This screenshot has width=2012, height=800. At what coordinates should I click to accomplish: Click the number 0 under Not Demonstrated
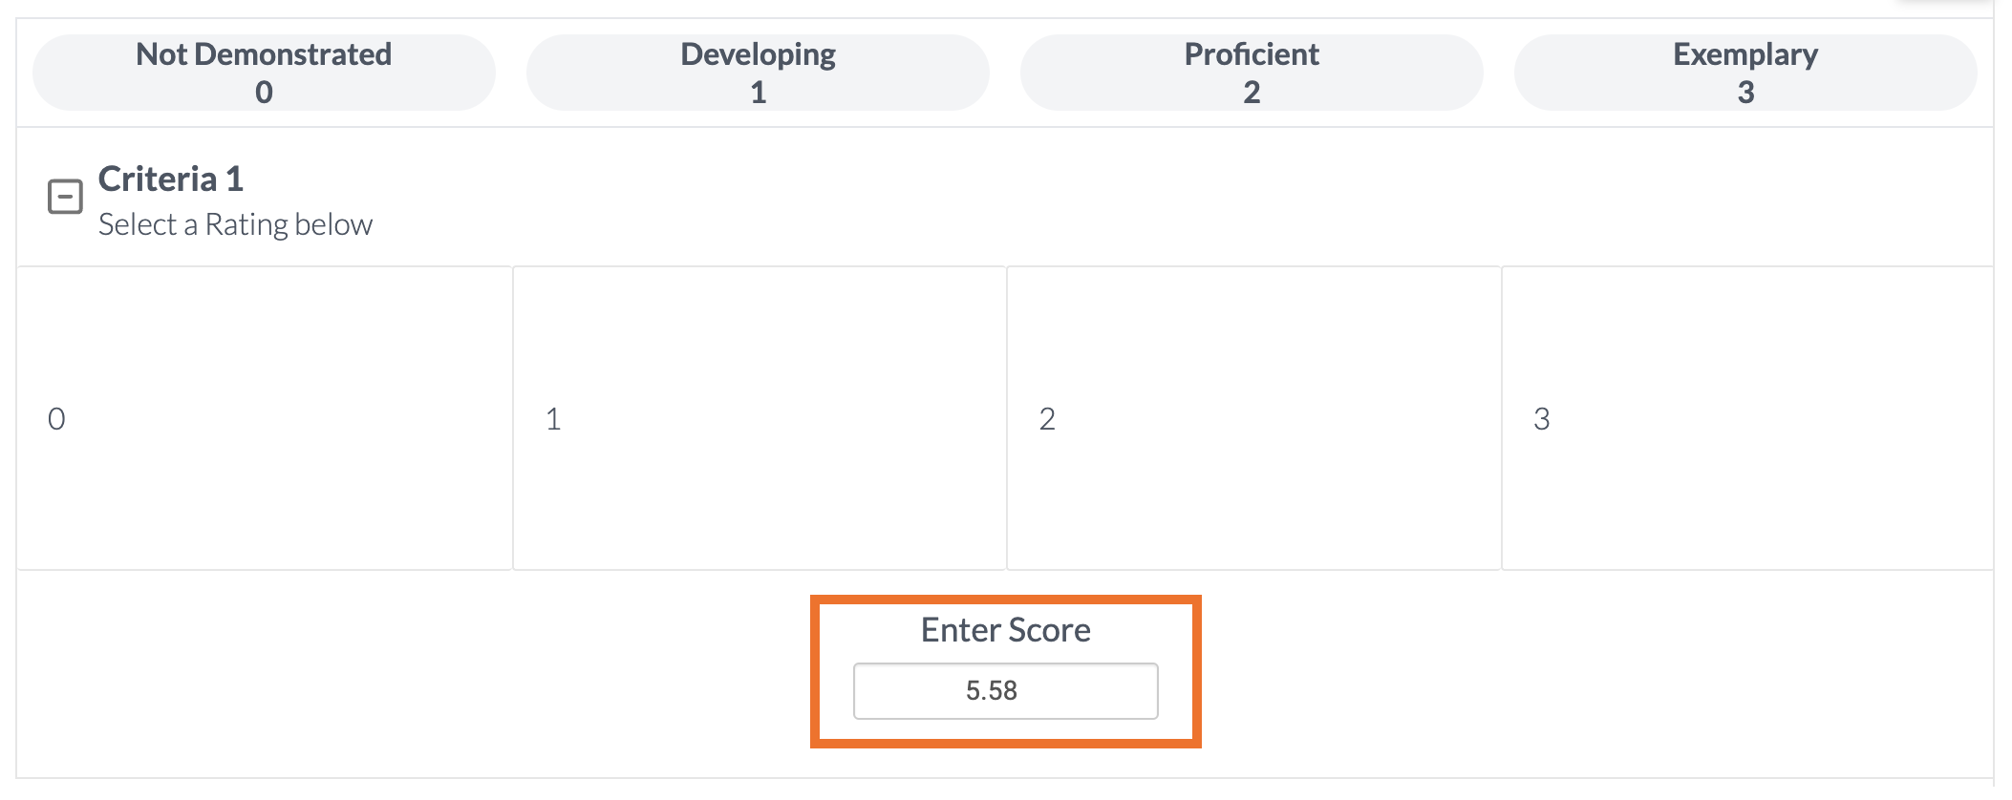point(264,93)
